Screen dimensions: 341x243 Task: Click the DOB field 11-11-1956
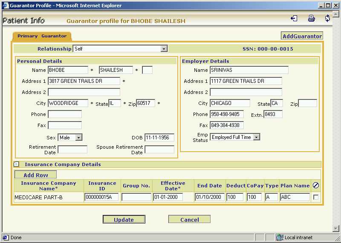159,138
